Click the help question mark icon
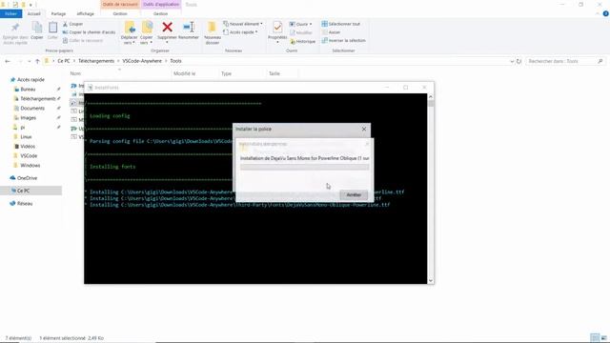 605,13
